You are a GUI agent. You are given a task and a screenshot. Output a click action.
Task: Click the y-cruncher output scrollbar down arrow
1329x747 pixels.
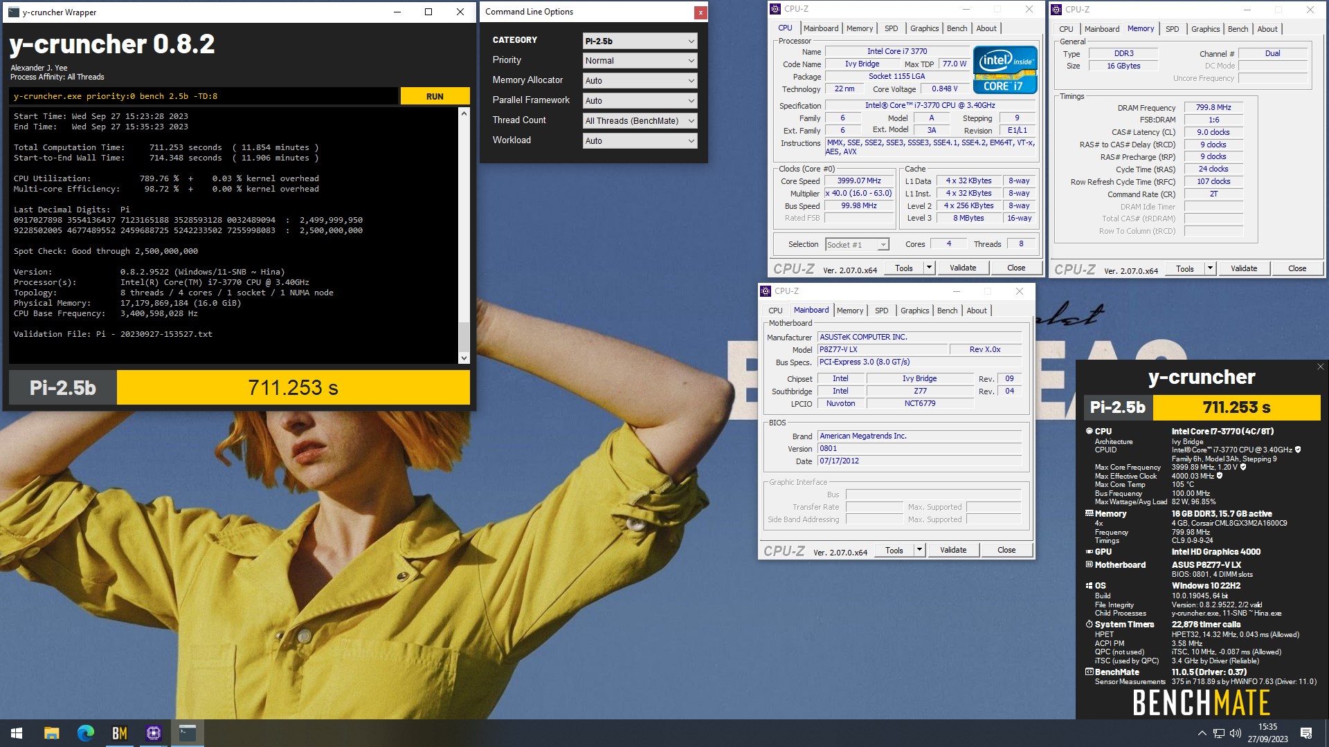point(464,358)
